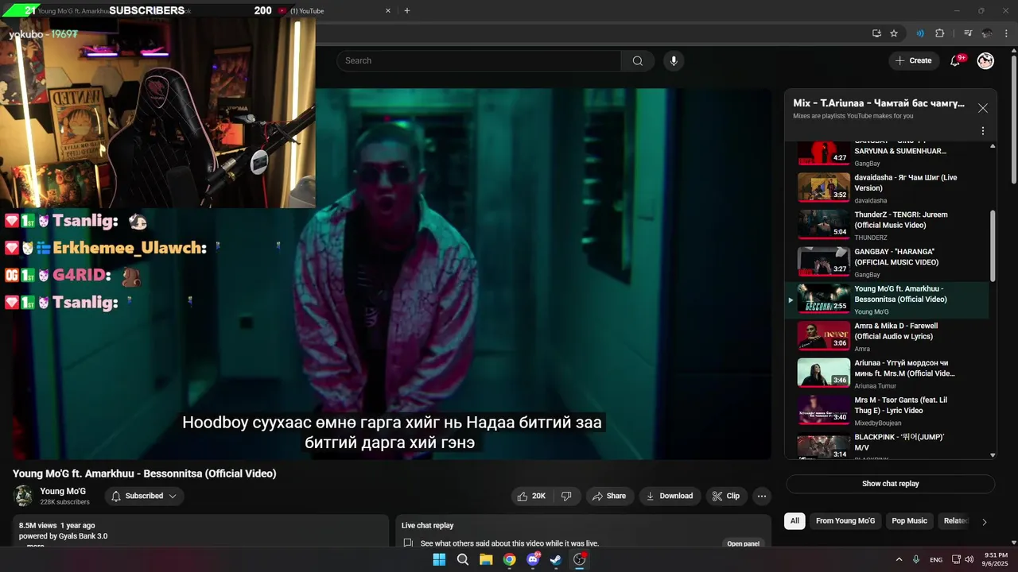This screenshot has width=1018, height=572.
Task: Open a new browser tab
Action: [407, 11]
